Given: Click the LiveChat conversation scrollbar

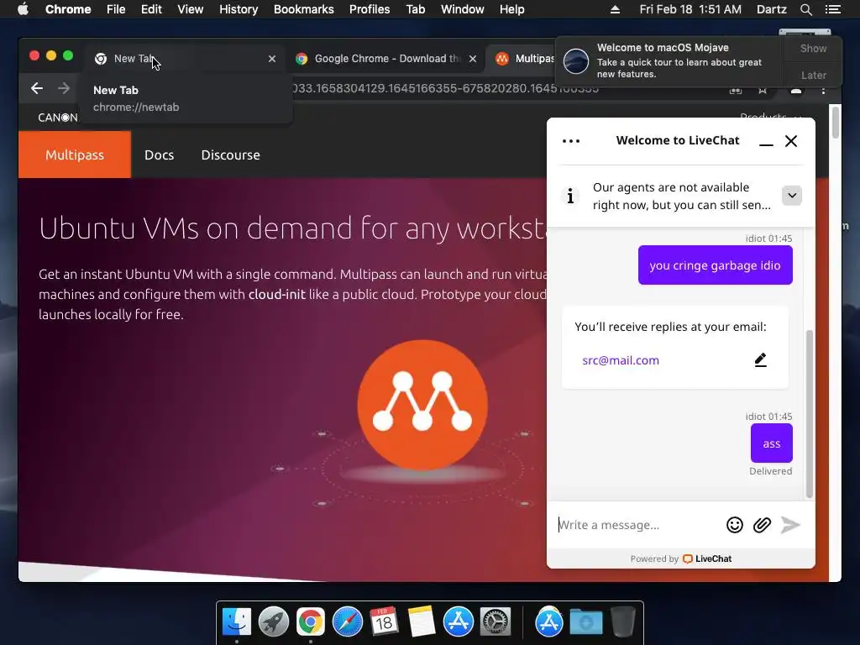Looking at the screenshot, I should (809, 414).
